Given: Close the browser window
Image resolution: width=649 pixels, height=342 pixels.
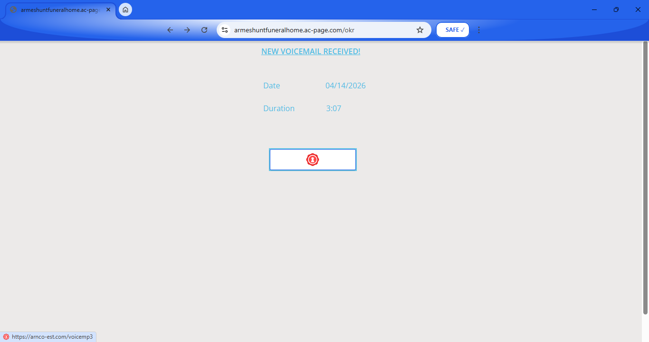Looking at the screenshot, I should tap(638, 9).
